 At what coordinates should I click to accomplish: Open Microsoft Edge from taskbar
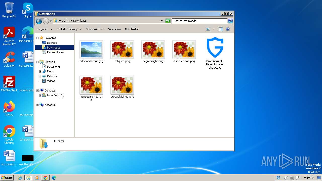tap(54, 178)
